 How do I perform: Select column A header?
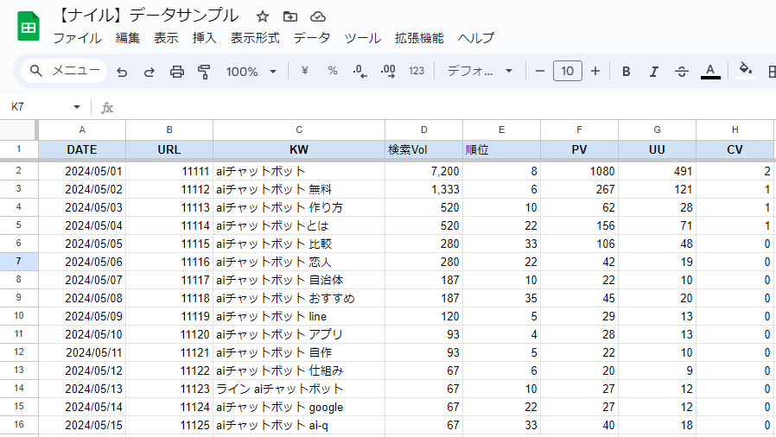point(82,130)
